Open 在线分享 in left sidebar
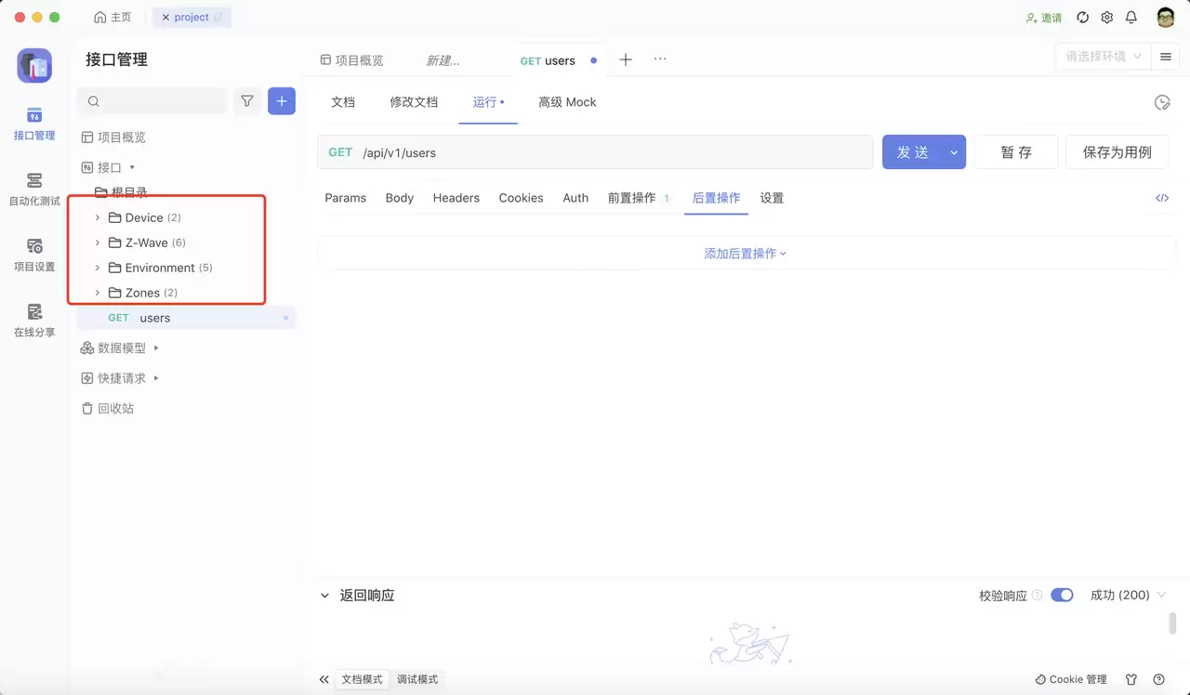This screenshot has width=1190, height=695. click(x=34, y=321)
